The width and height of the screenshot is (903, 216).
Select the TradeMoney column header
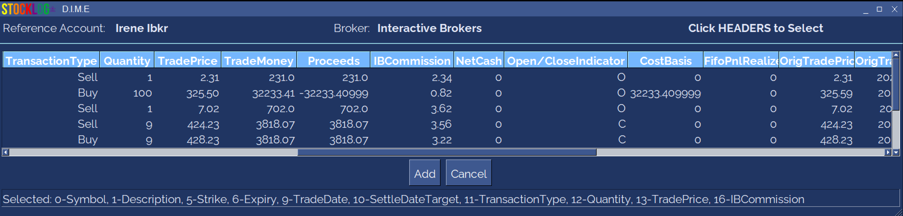coord(259,61)
